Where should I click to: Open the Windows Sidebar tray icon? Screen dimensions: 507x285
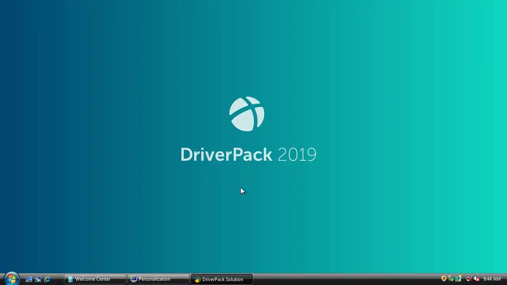click(x=458, y=279)
